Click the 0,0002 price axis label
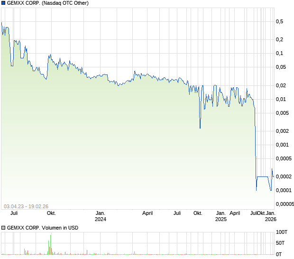Image resolution: width=294 pixels, height=259 pixels. click(x=284, y=176)
